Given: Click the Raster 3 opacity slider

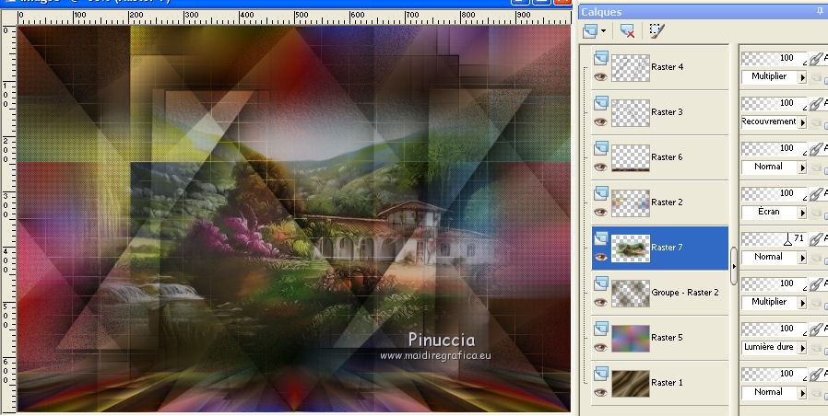Looking at the screenshot, I should tap(775, 103).
